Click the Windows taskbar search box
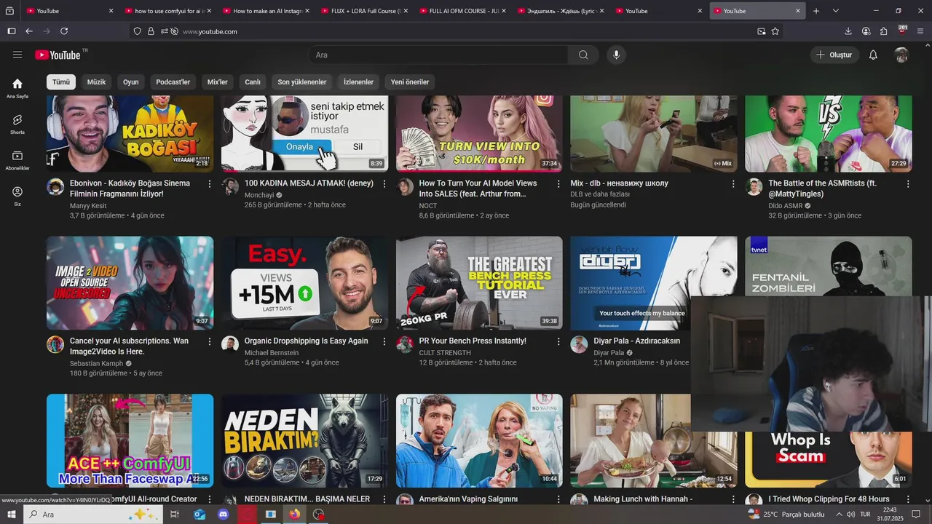 click(x=93, y=515)
